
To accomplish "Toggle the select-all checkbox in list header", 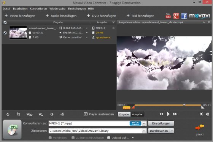I will click(x=5, y=22).
